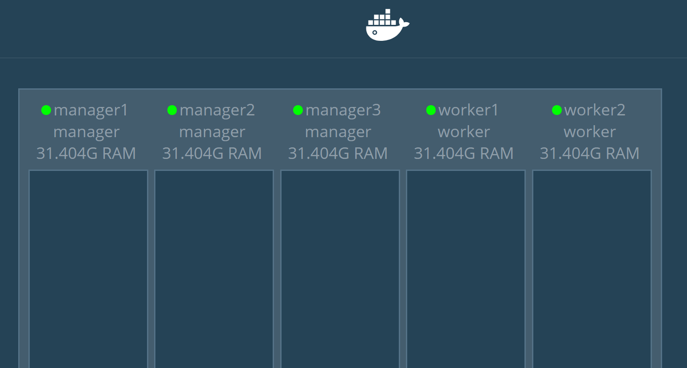Click the RAM label under manager1
This screenshot has height=368, width=687.
pos(86,153)
